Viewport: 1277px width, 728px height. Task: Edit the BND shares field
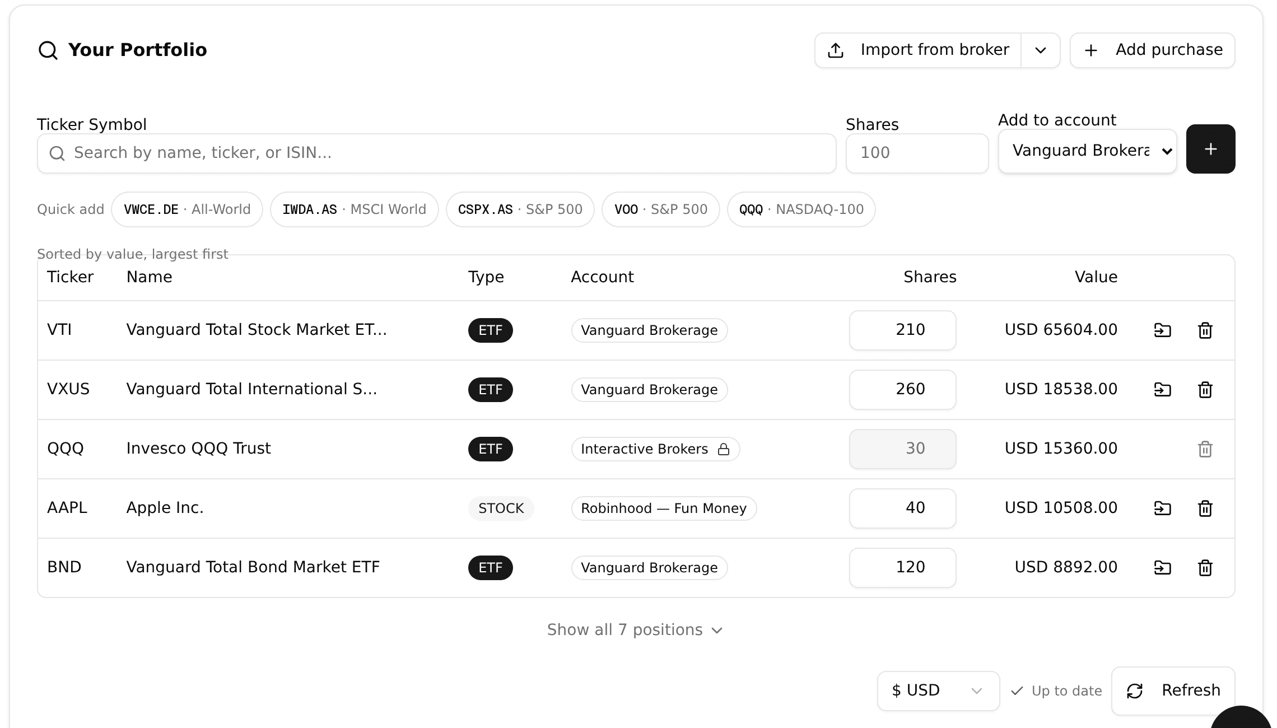point(902,568)
